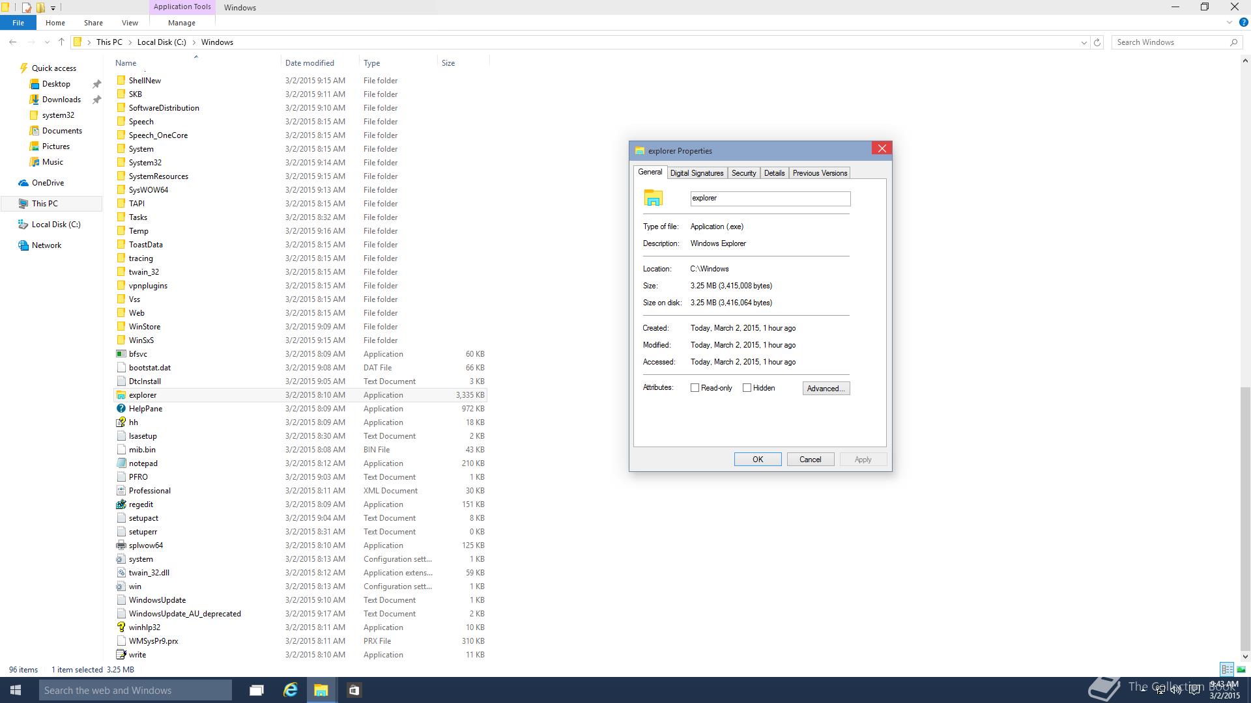Select the System32 folder row
The height and width of the screenshot is (703, 1251).
pos(300,163)
